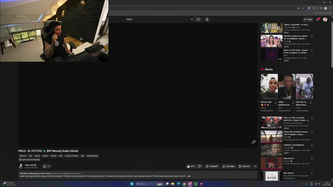Like the video with 97 K likes
Image resolution: width=333 pixels, height=187 pixels.
tap(191, 166)
